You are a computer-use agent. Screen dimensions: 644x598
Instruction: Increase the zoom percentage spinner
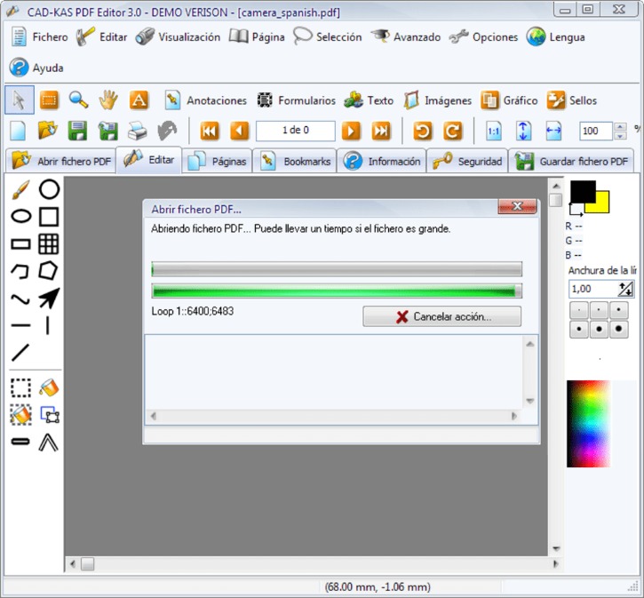[x=620, y=127]
